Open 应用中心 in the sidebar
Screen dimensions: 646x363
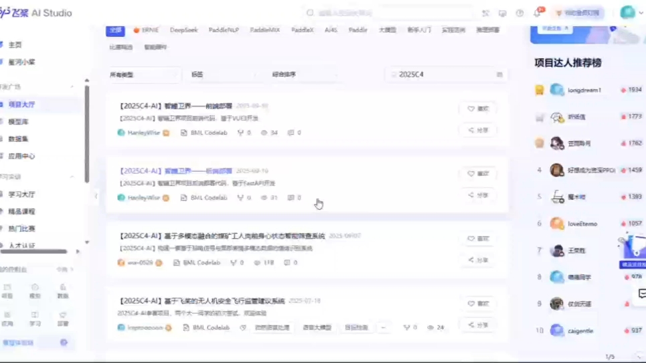[x=22, y=156]
